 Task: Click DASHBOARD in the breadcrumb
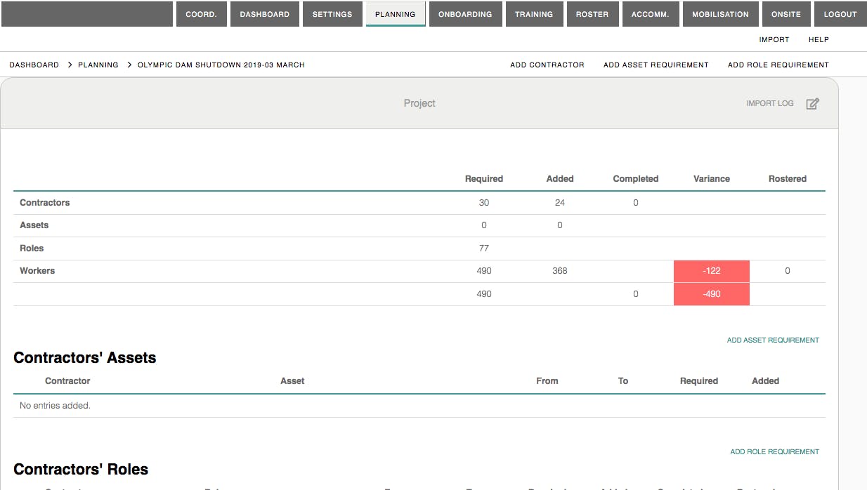(x=34, y=65)
